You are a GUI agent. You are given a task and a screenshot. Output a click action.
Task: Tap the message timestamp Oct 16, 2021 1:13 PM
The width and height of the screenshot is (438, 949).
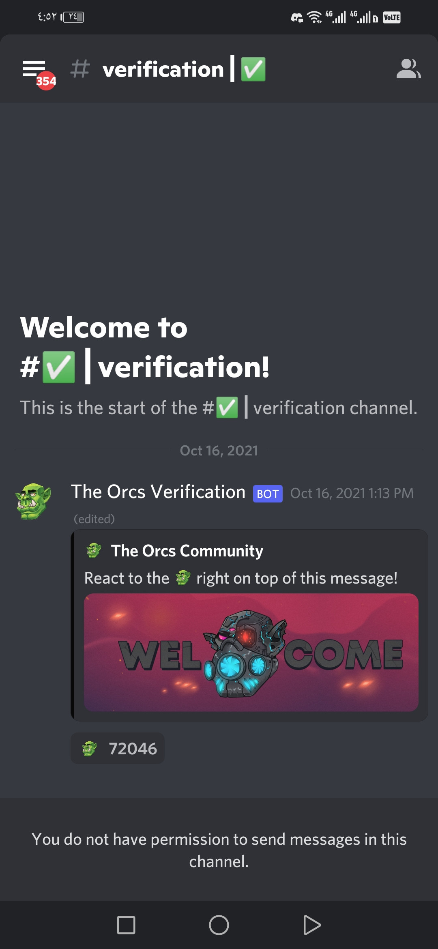click(x=352, y=493)
